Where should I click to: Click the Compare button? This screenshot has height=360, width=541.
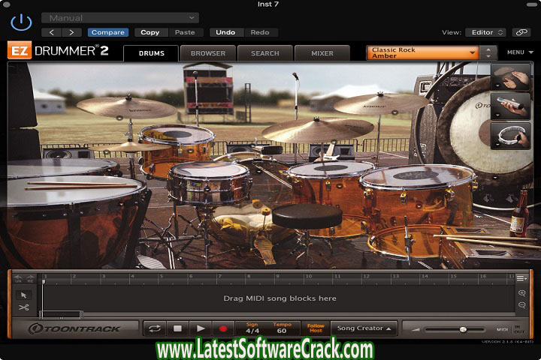pyautogui.click(x=108, y=32)
